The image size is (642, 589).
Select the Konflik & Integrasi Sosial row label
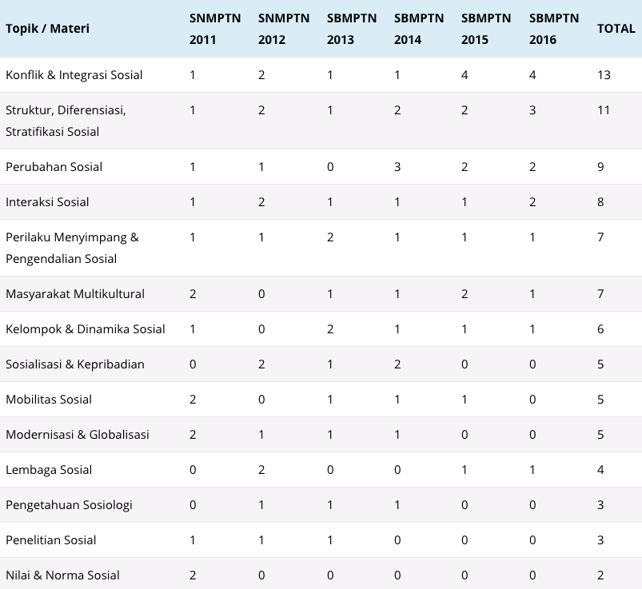pyautogui.click(x=74, y=75)
